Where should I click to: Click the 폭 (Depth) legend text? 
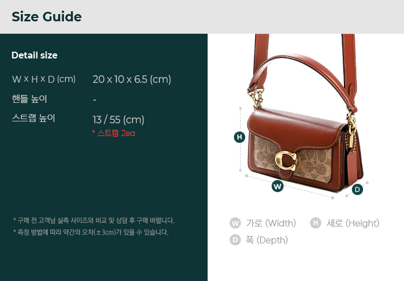coord(267,240)
